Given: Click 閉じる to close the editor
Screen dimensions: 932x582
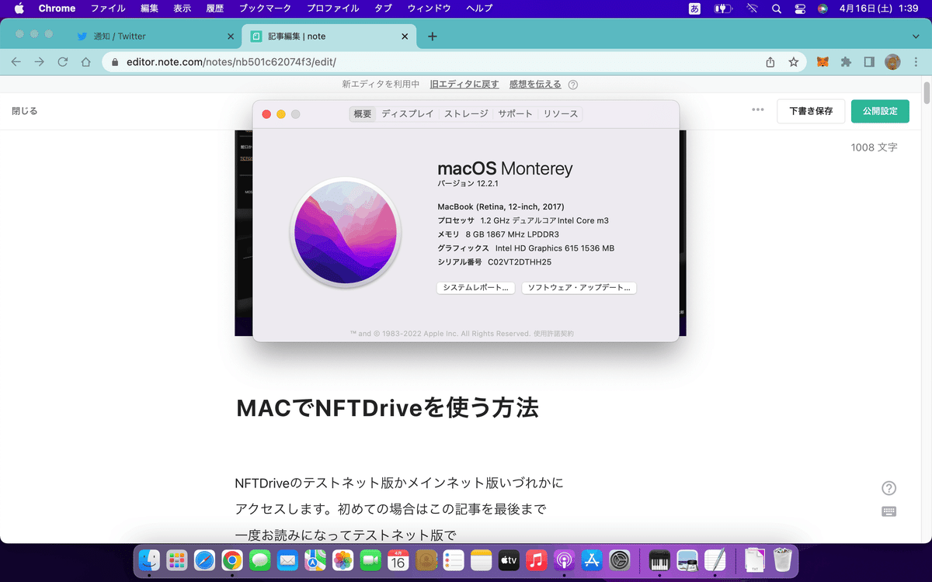Looking at the screenshot, I should click(x=25, y=111).
